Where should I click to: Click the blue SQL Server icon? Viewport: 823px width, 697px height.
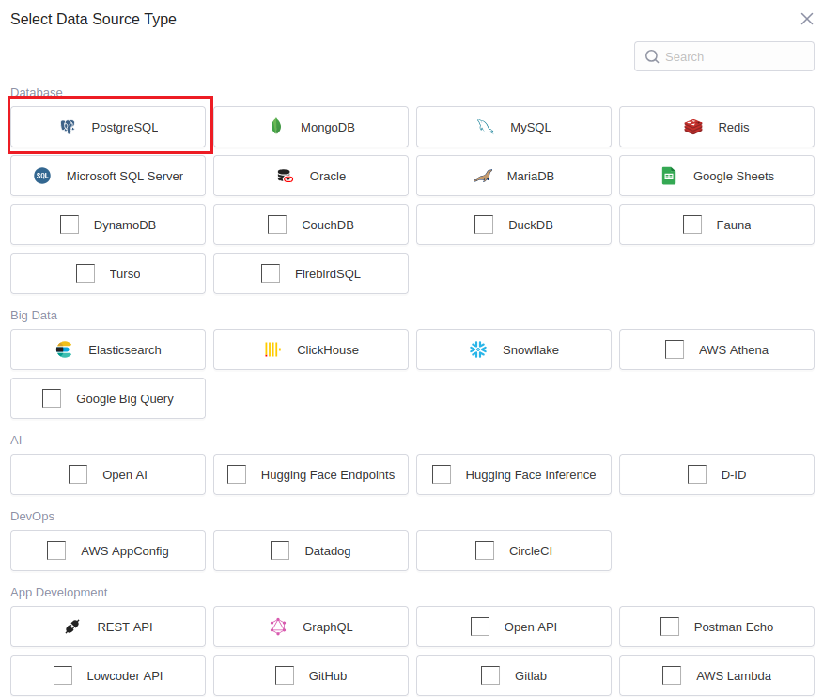coord(42,176)
